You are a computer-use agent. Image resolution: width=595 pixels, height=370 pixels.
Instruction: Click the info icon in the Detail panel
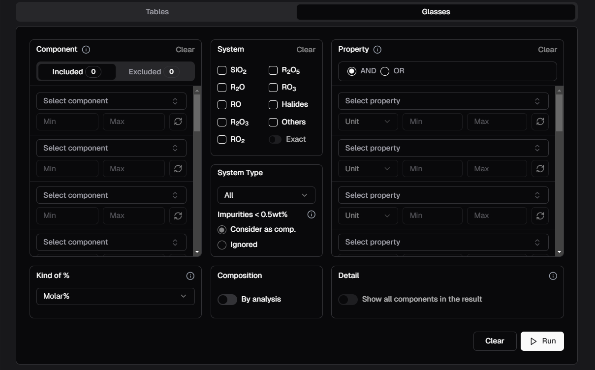click(x=553, y=276)
